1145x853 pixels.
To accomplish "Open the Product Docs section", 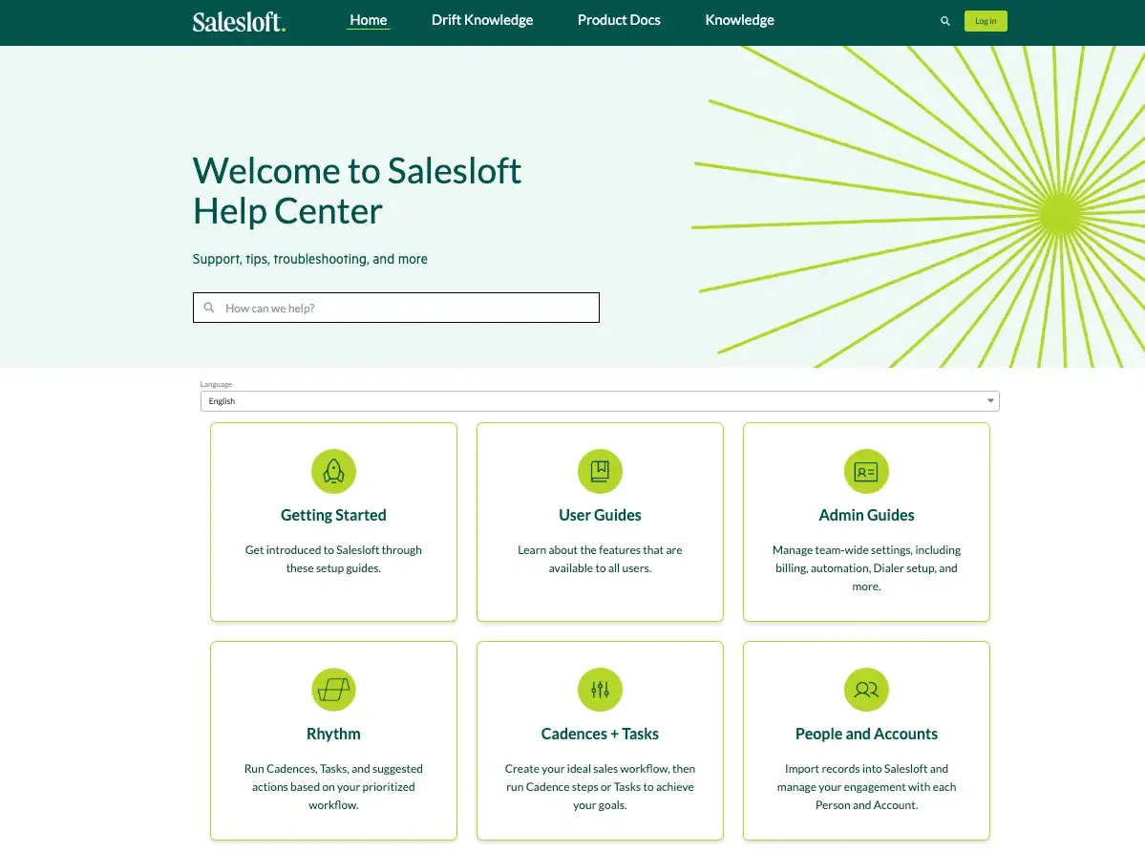I will [x=619, y=20].
